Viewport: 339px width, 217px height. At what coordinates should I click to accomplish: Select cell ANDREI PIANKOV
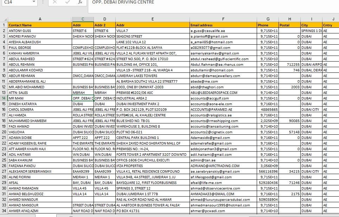[x=40, y=36]
